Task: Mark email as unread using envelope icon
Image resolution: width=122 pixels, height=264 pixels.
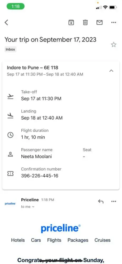Action: 99,22
